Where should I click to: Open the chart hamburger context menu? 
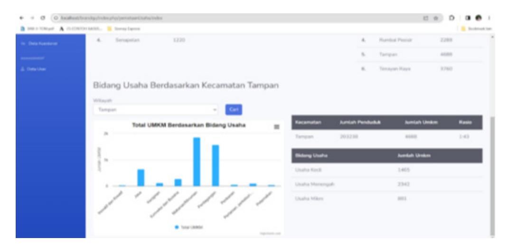click(x=277, y=127)
